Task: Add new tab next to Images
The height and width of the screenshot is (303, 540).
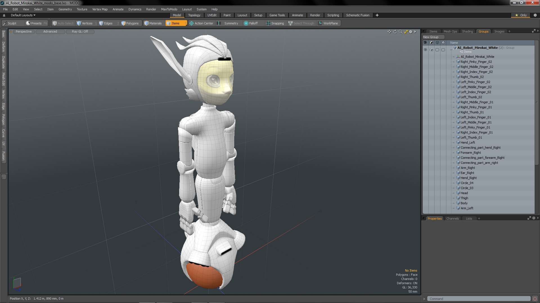Action: 509,31
